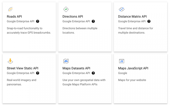Open help icon under Maps Datasets API

tap(93, 73)
